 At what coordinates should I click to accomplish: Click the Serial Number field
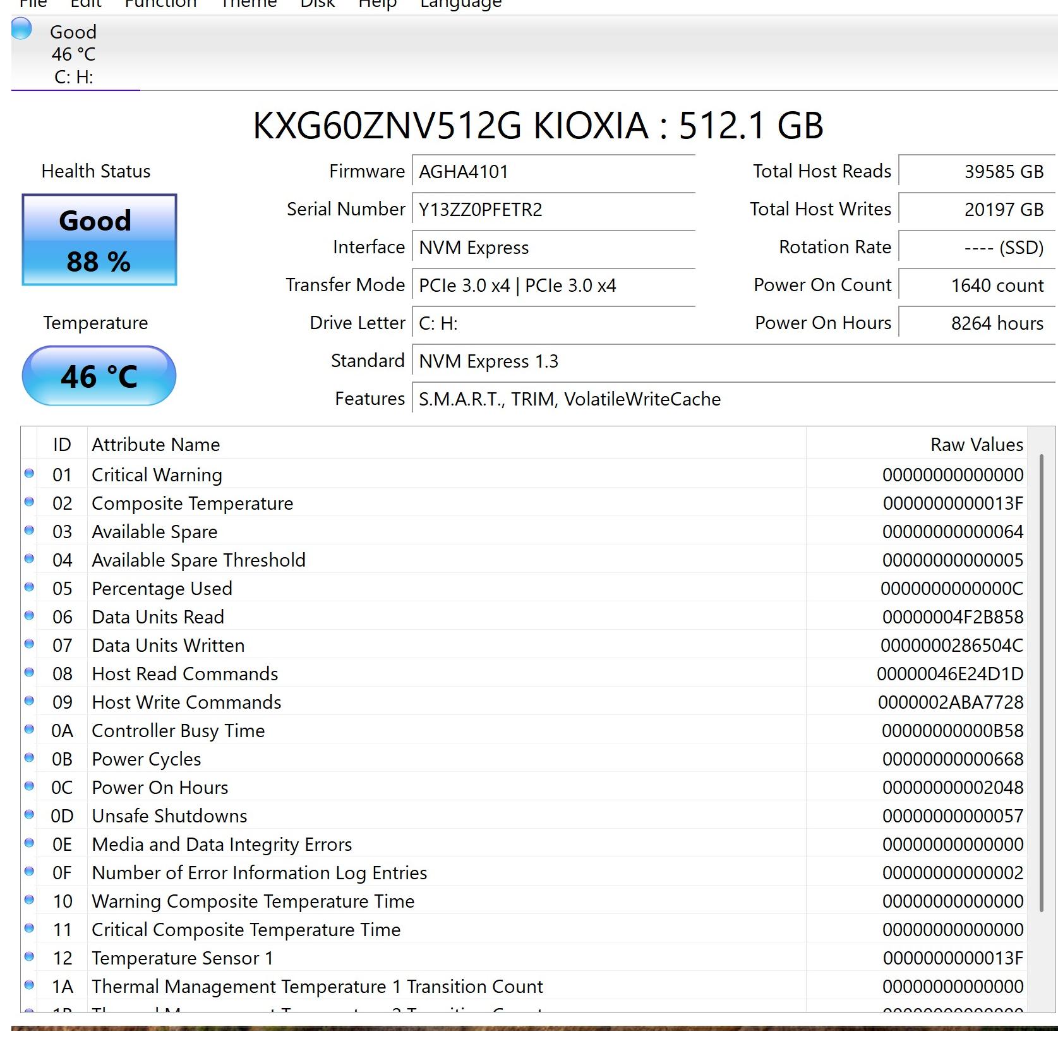tap(553, 210)
